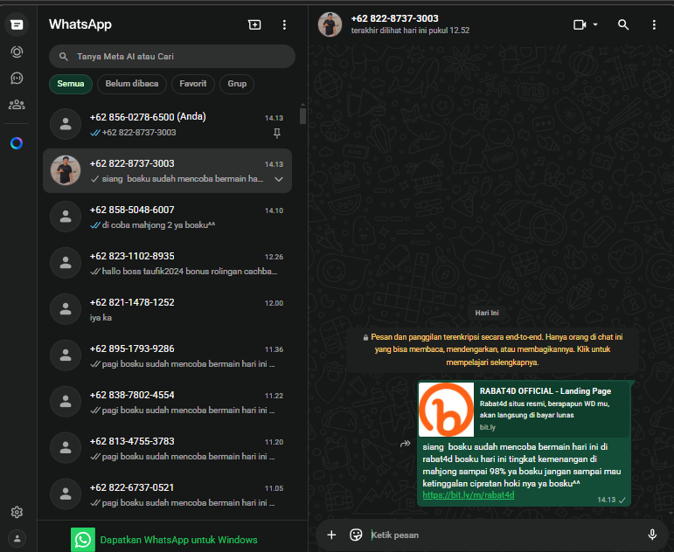Open chat +62 823-1102-8935
The height and width of the screenshot is (552, 674).
[x=168, y=264]
